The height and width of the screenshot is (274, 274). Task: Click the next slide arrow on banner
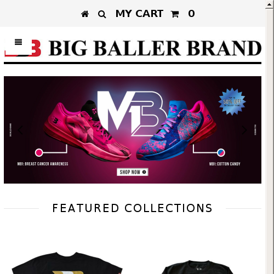244,130
